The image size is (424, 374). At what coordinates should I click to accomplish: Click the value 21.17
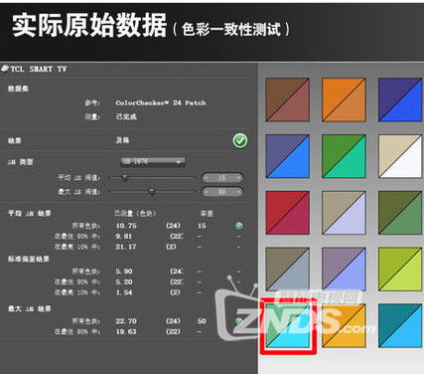tap(126, 247)
